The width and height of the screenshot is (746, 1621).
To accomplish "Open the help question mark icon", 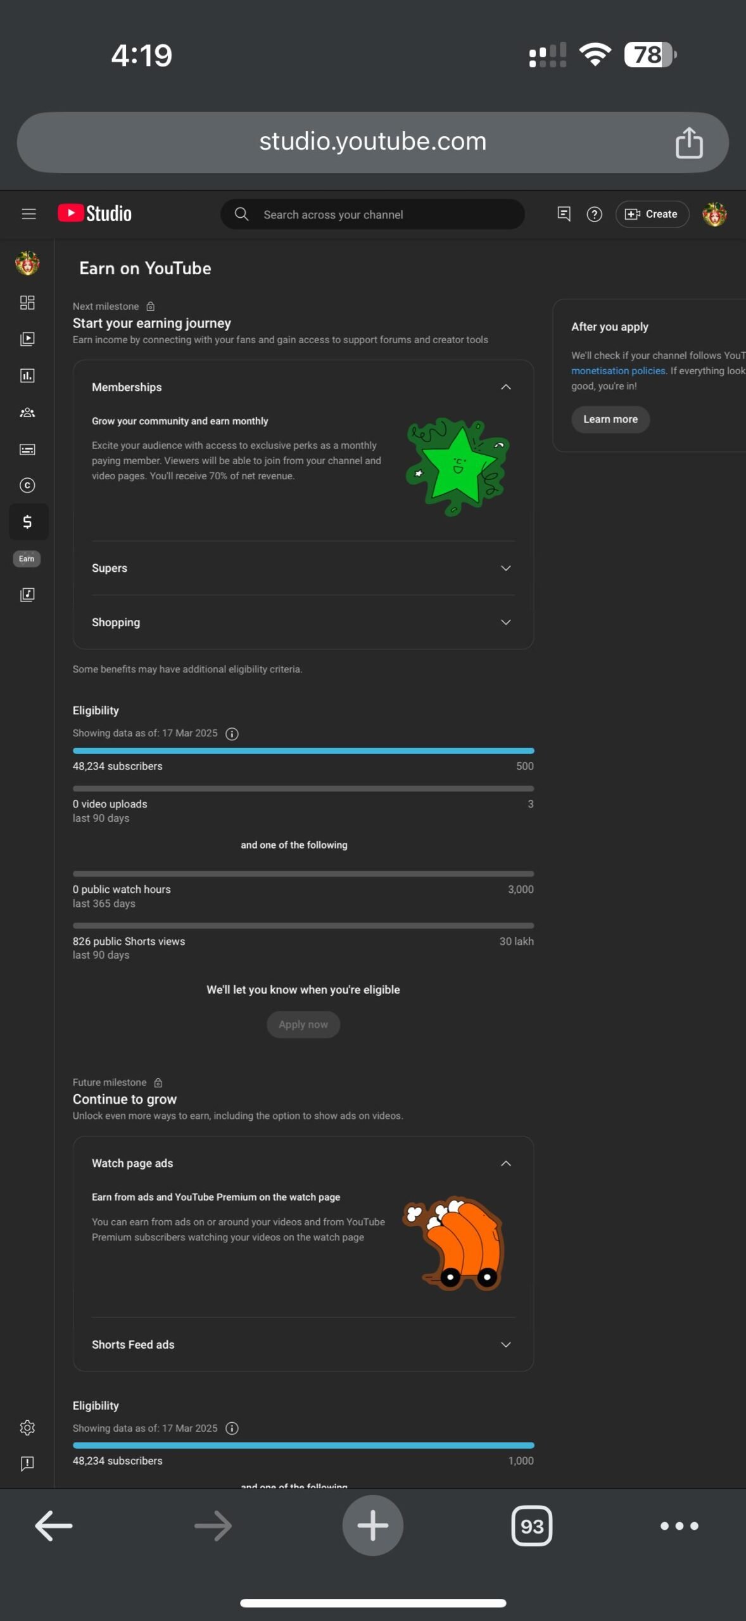I will click(594, 214).
